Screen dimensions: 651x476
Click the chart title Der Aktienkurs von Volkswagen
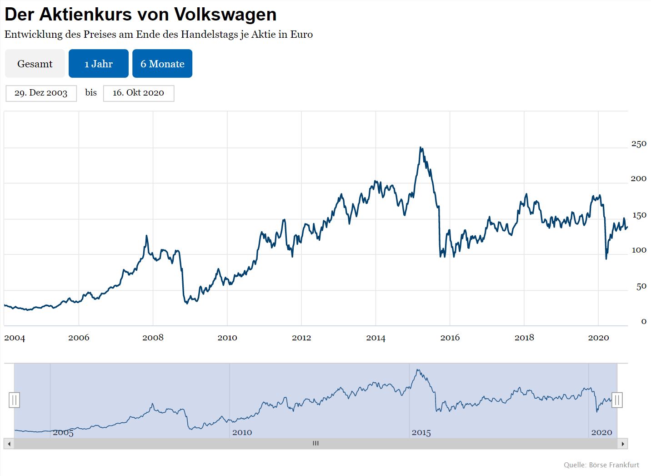tap(140, 15)
